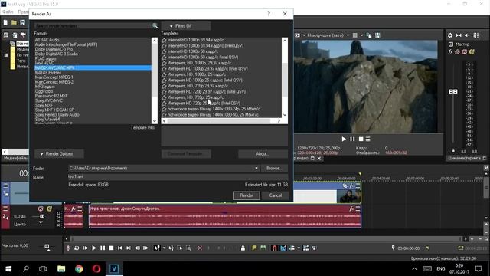
Task: Star the Internet HD 1080p 59.94 template
Action: [x=164, y=40]
